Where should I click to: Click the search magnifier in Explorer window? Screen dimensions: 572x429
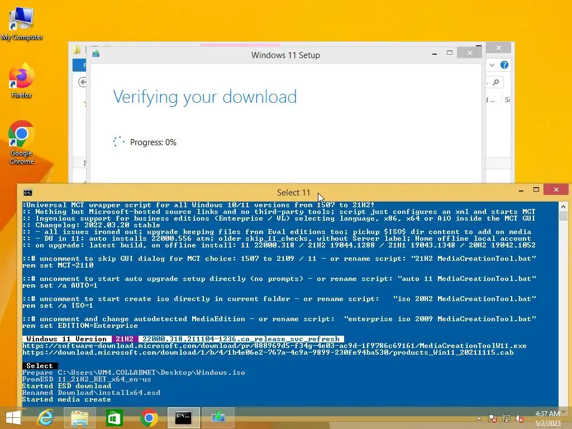496,82
